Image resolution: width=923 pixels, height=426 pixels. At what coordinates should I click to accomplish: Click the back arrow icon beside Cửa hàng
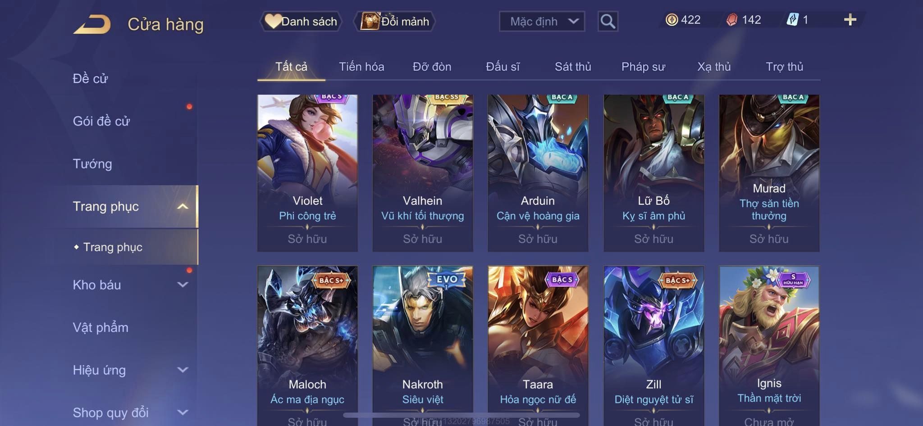[92, 24]
